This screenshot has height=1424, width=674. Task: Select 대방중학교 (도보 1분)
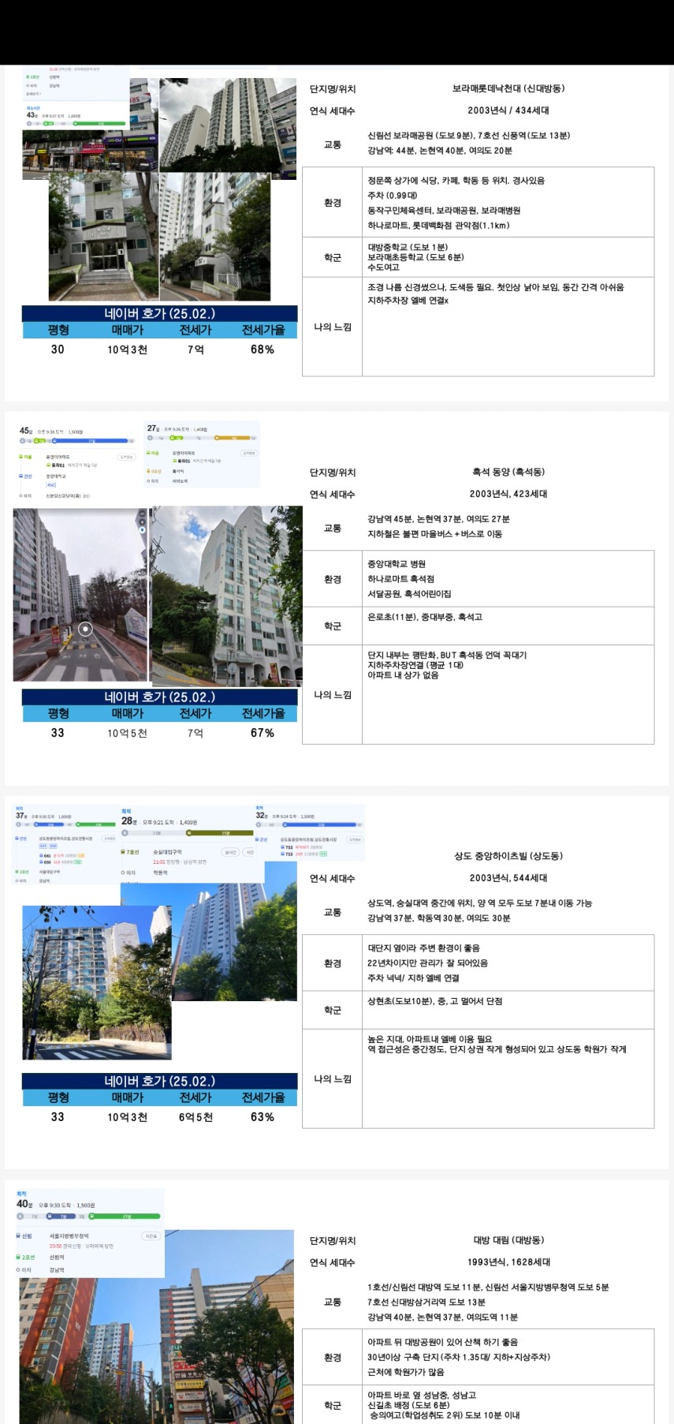[408, 248]
